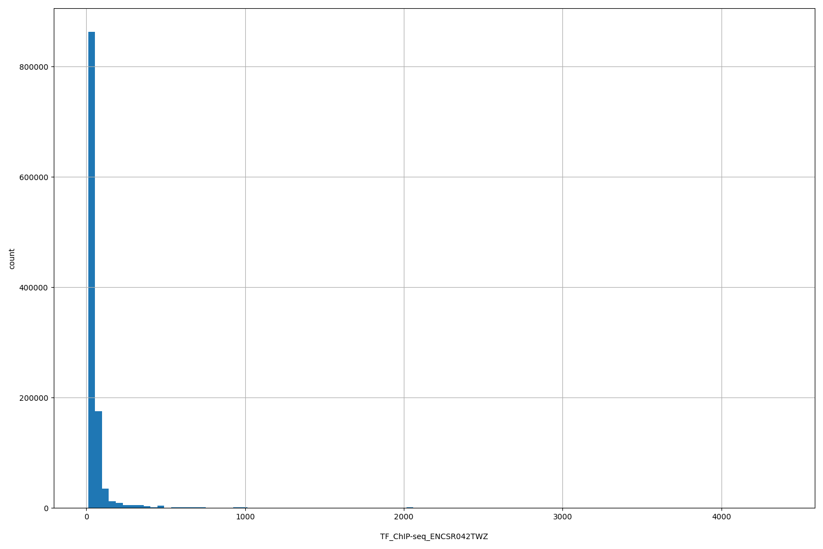Click the horizontal gridline at 400000
The width and height of the screenshot is (823, 549).
[x=384, y=287]
